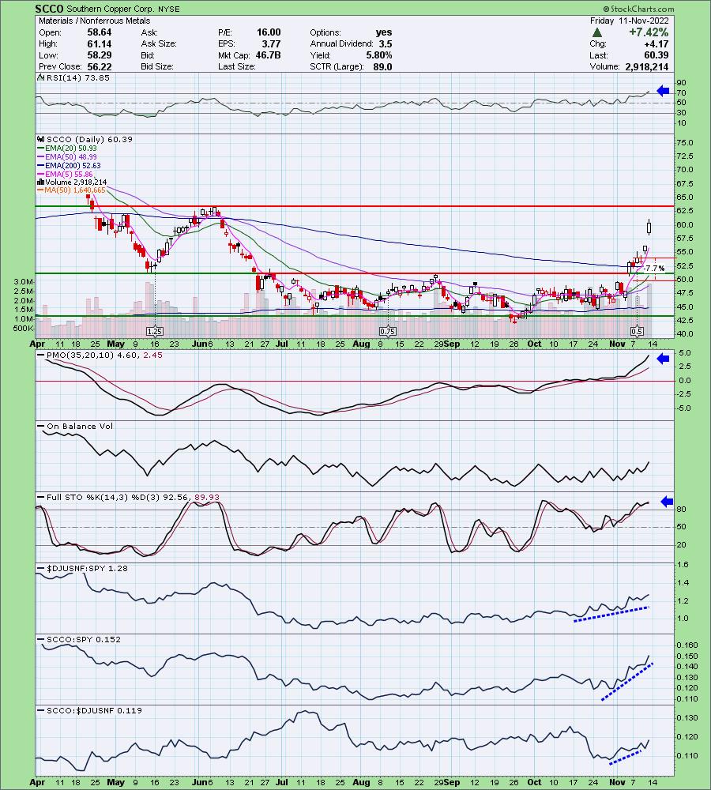Click the 0.5 volume marker in November
Viewport: 711px width, 790px height.
tap(637, 332)
